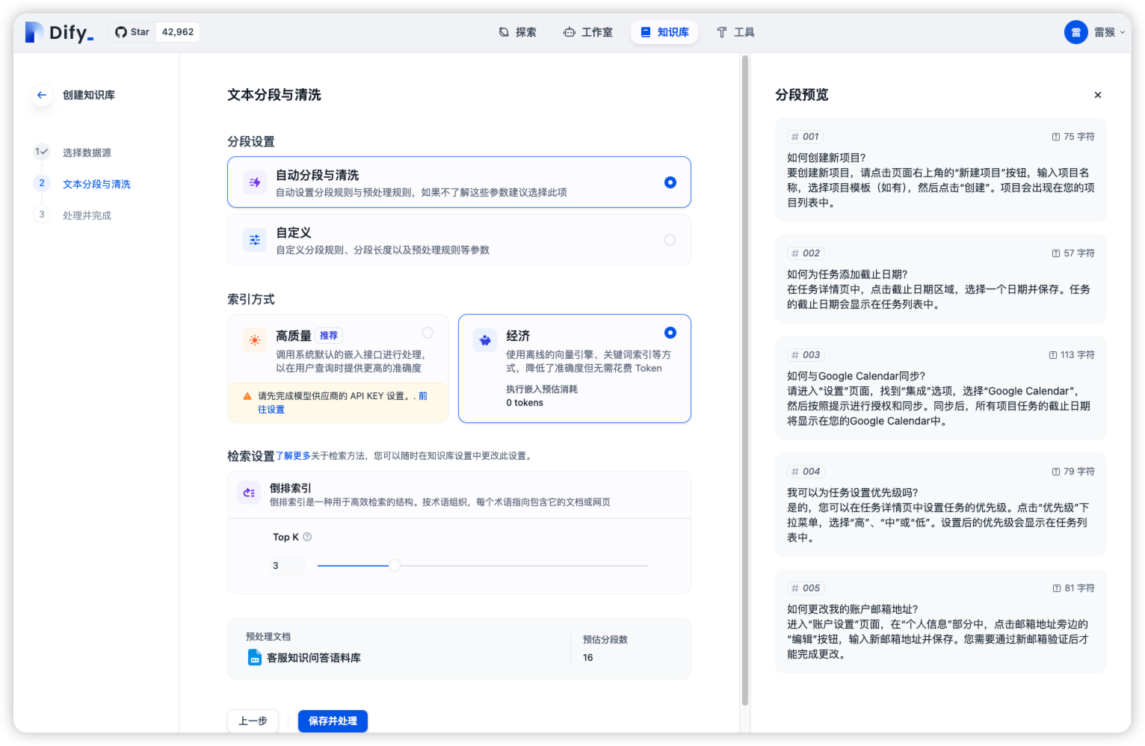Click the hash icon on segment 005
The height and width of the screenshot is (746, 1145).
[795, 588]
